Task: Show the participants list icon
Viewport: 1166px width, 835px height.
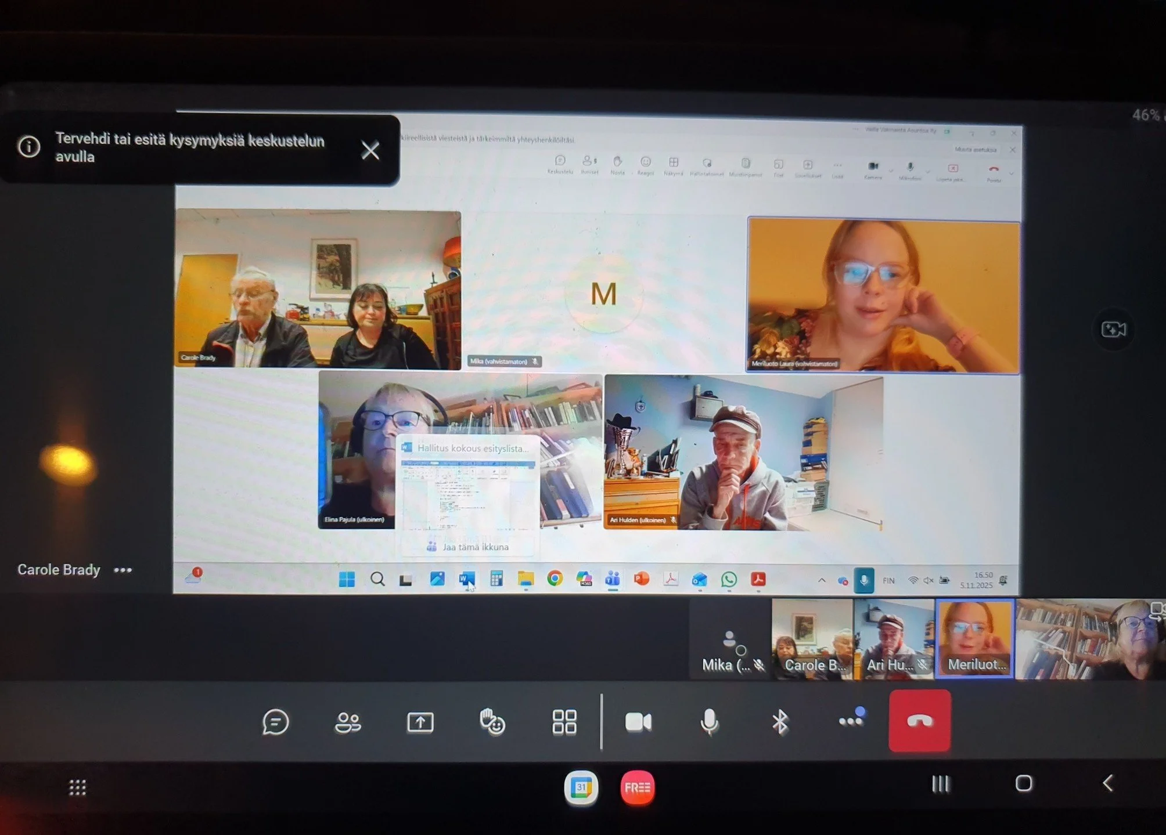Action: [x=348, y=722]
